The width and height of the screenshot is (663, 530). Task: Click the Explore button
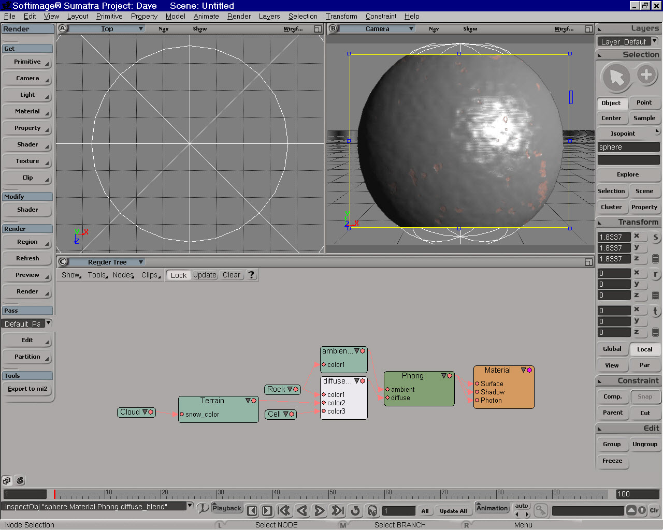628,175
